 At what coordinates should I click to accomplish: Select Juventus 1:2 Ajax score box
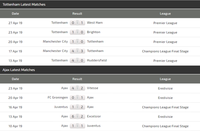(77, 107)
